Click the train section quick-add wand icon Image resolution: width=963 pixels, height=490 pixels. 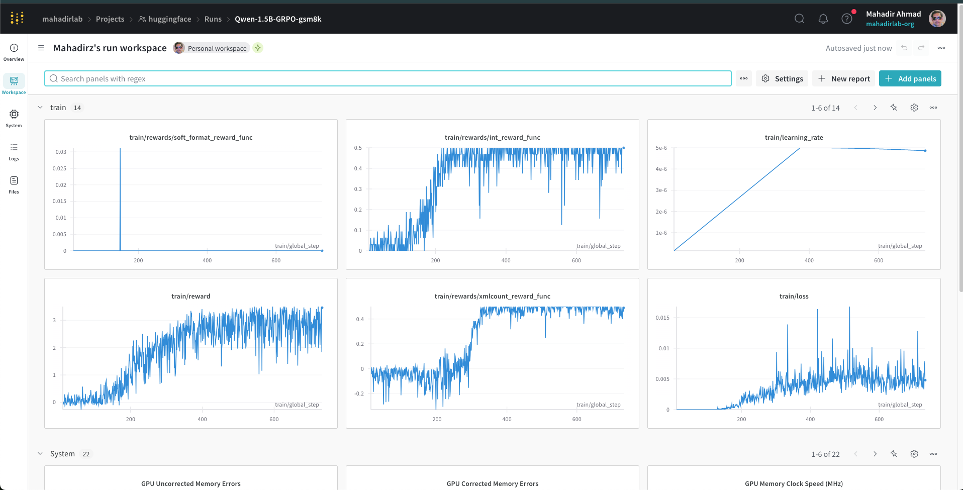click(x=894, y=108)
